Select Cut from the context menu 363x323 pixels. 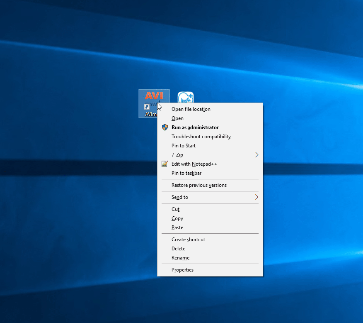point(210,209)
